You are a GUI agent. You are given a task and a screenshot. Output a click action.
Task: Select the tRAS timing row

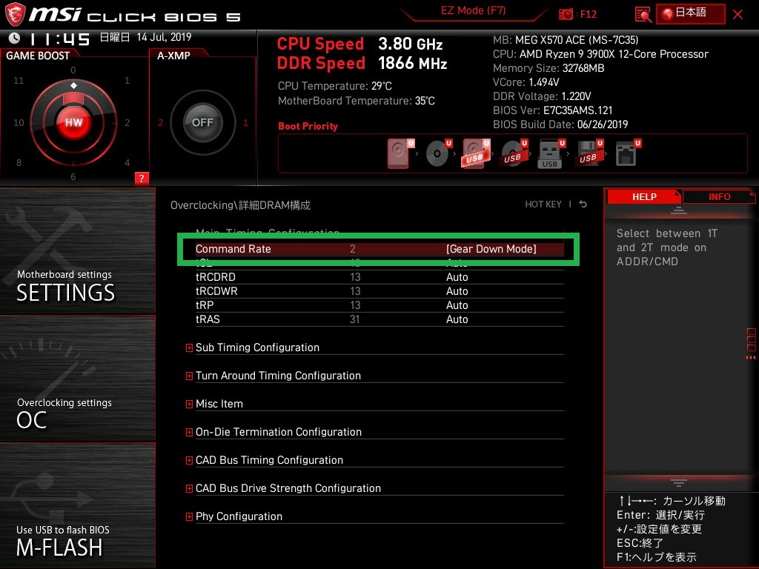[380, 319]
